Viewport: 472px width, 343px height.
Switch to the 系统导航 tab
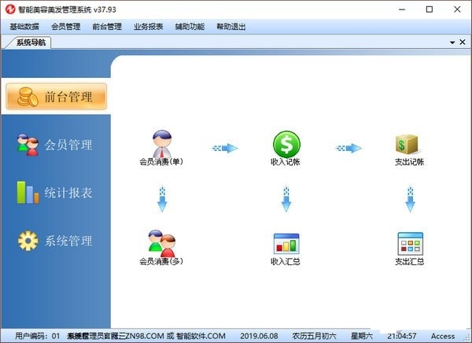31,42
